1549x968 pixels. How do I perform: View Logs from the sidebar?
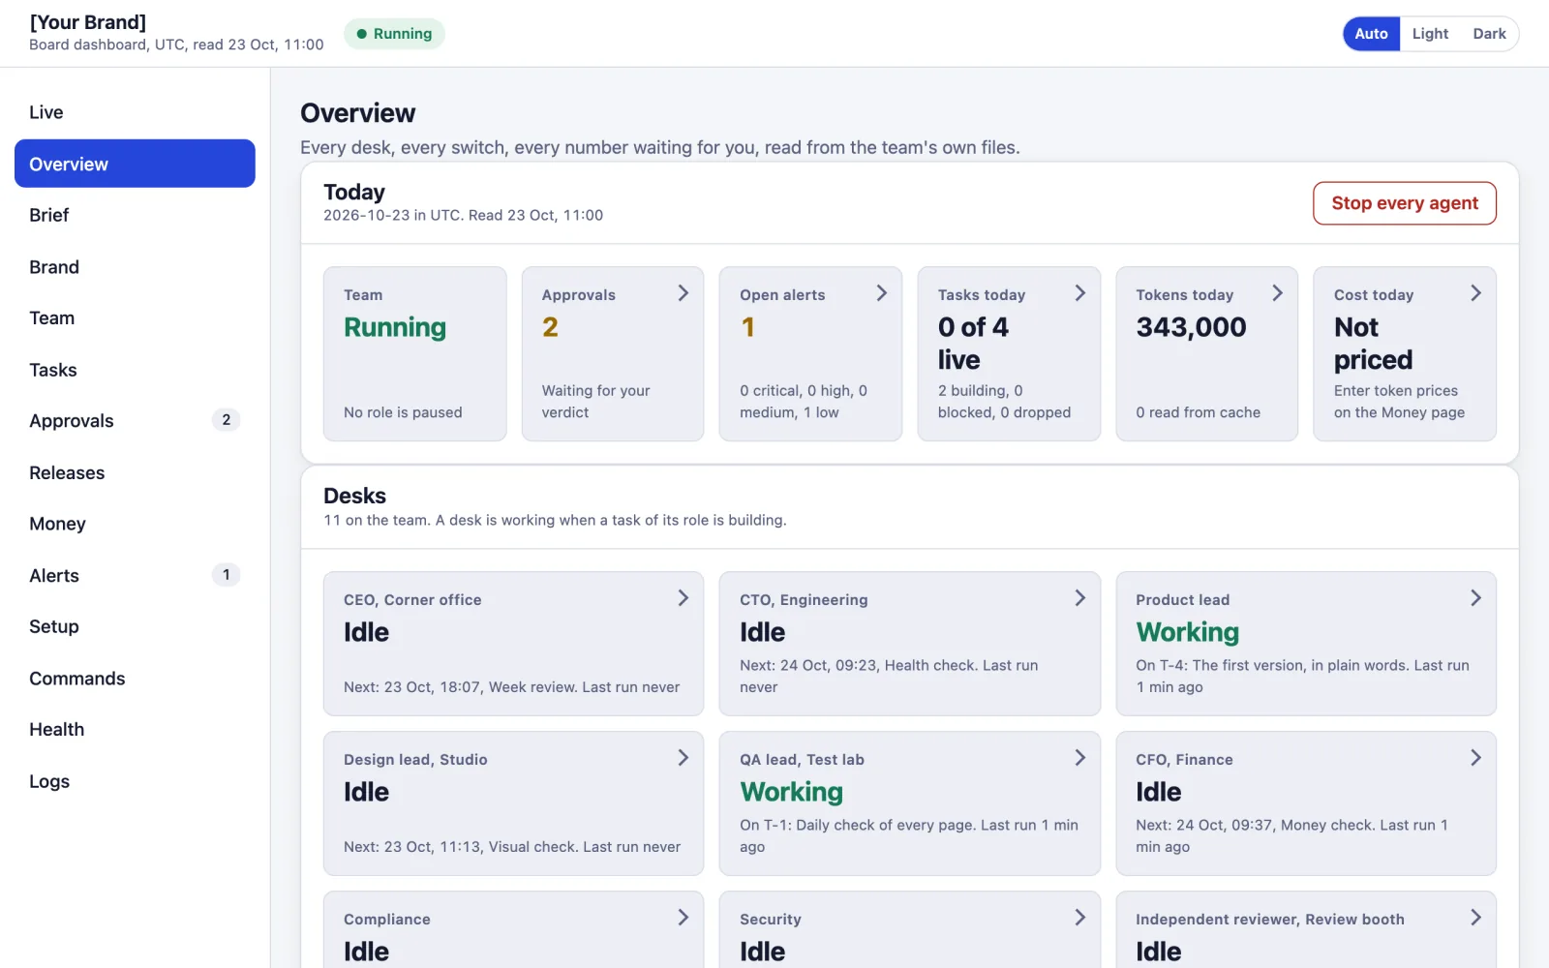tap(135, 781)
